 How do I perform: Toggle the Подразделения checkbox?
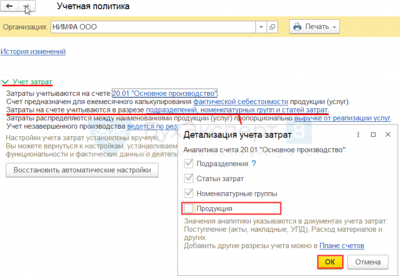coord(189,164)
